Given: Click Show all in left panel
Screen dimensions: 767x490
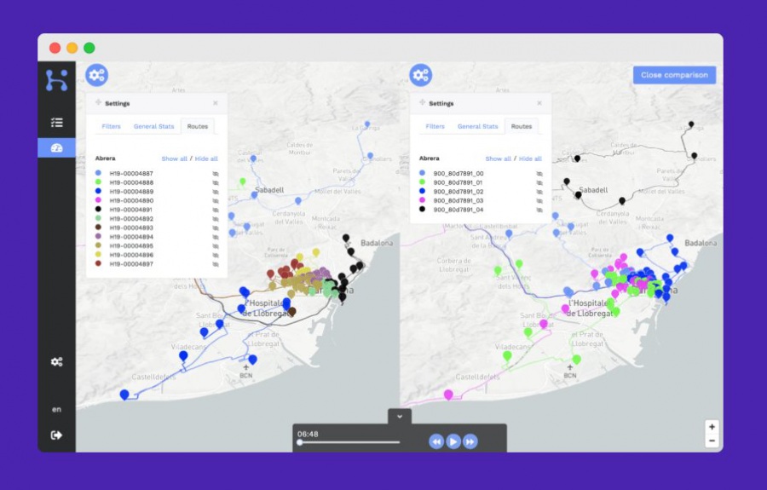Looking at the screenshot, I should (174, 159).
